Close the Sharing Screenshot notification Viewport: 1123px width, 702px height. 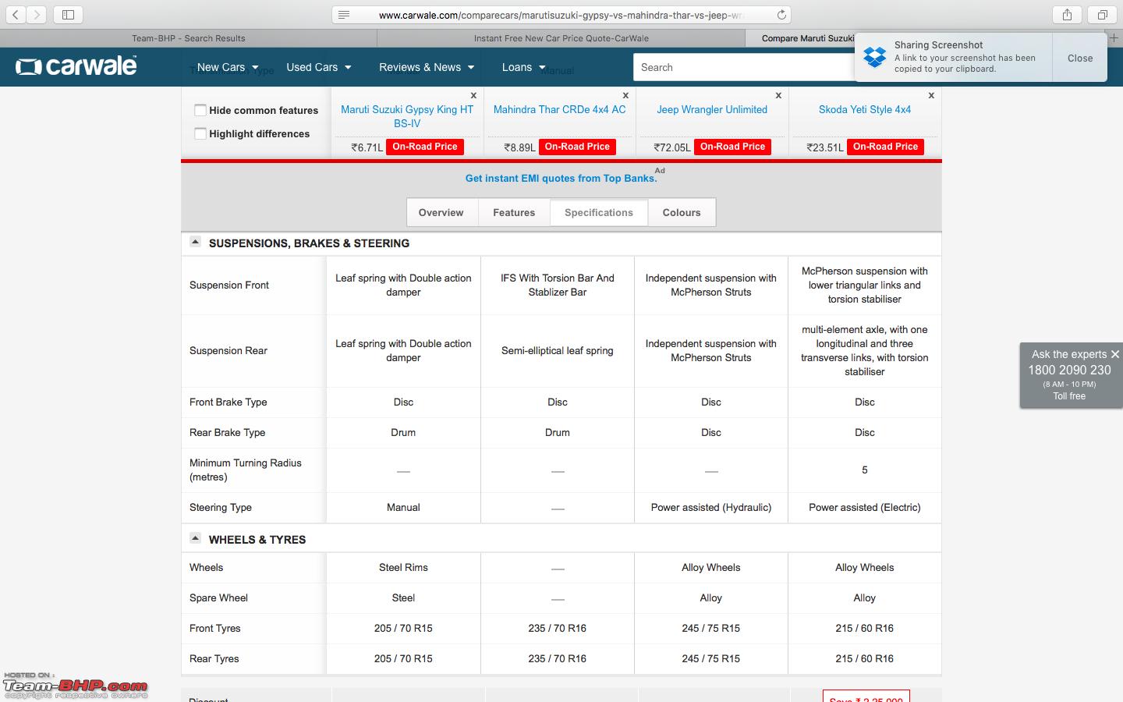click(1080, 58)
